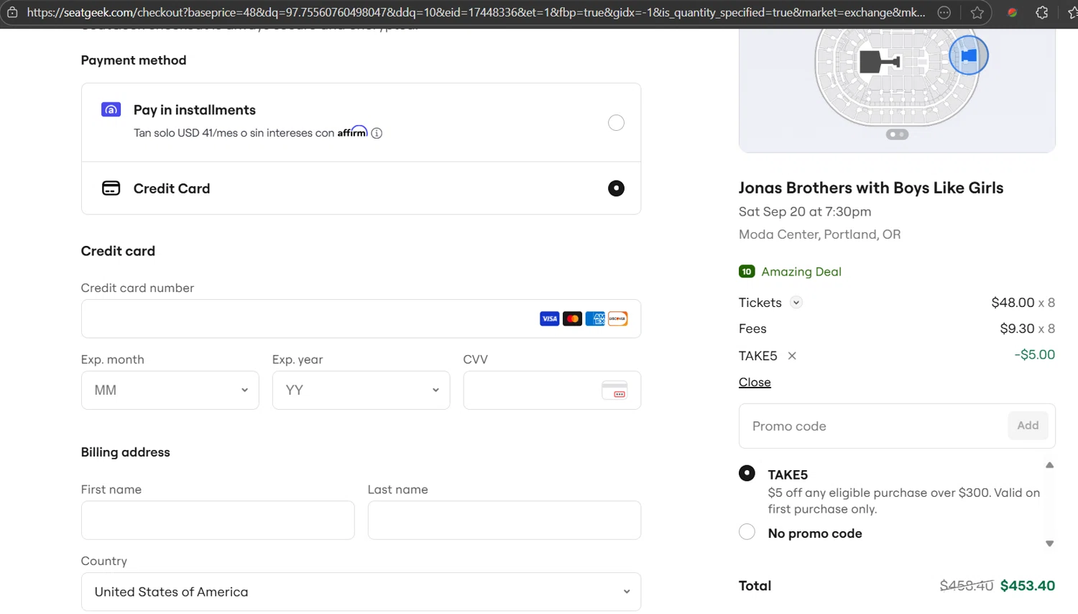Screen dimensions: 1078x614
Task: Click the browser extensions puzzle icon
Action: [1041, 12]
